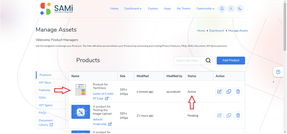Viewport: 287px width, 134px height.
Task: Duplicate the Product for TechDocs entry
Action: pos(229,91)
